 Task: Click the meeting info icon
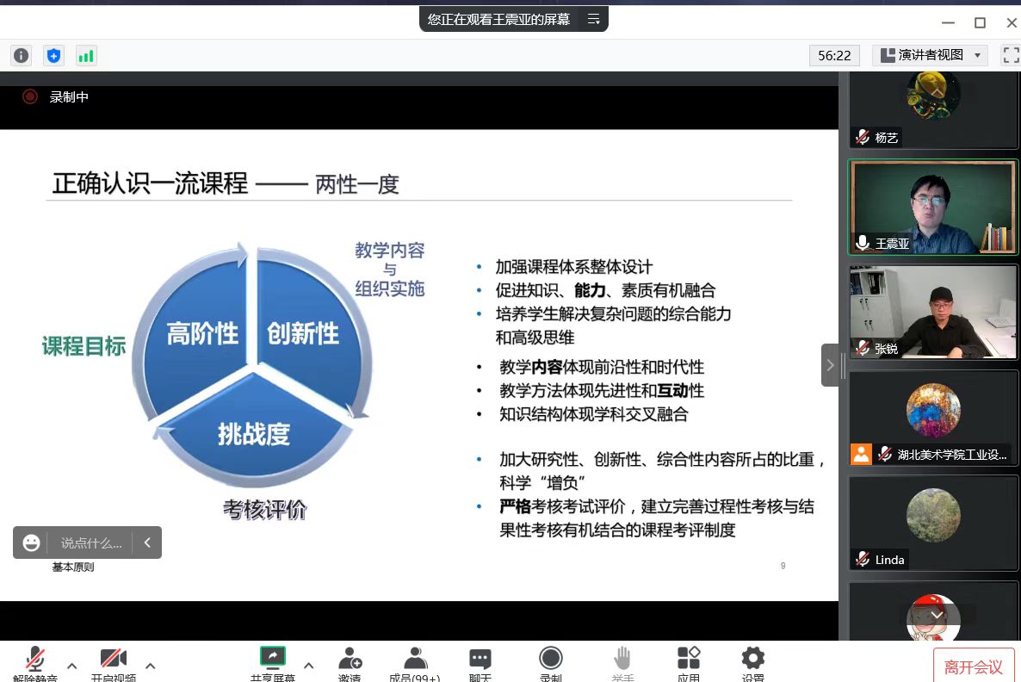click(x=21, y=56)
